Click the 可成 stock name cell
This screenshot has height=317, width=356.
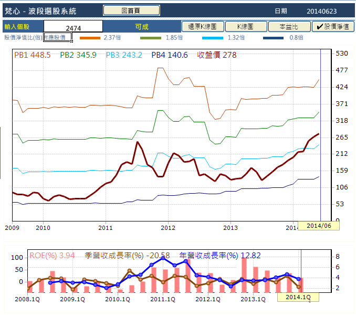click(x=141, y=27)
